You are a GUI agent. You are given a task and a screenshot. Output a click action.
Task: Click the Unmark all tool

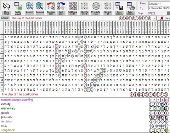tap(108, 8)
